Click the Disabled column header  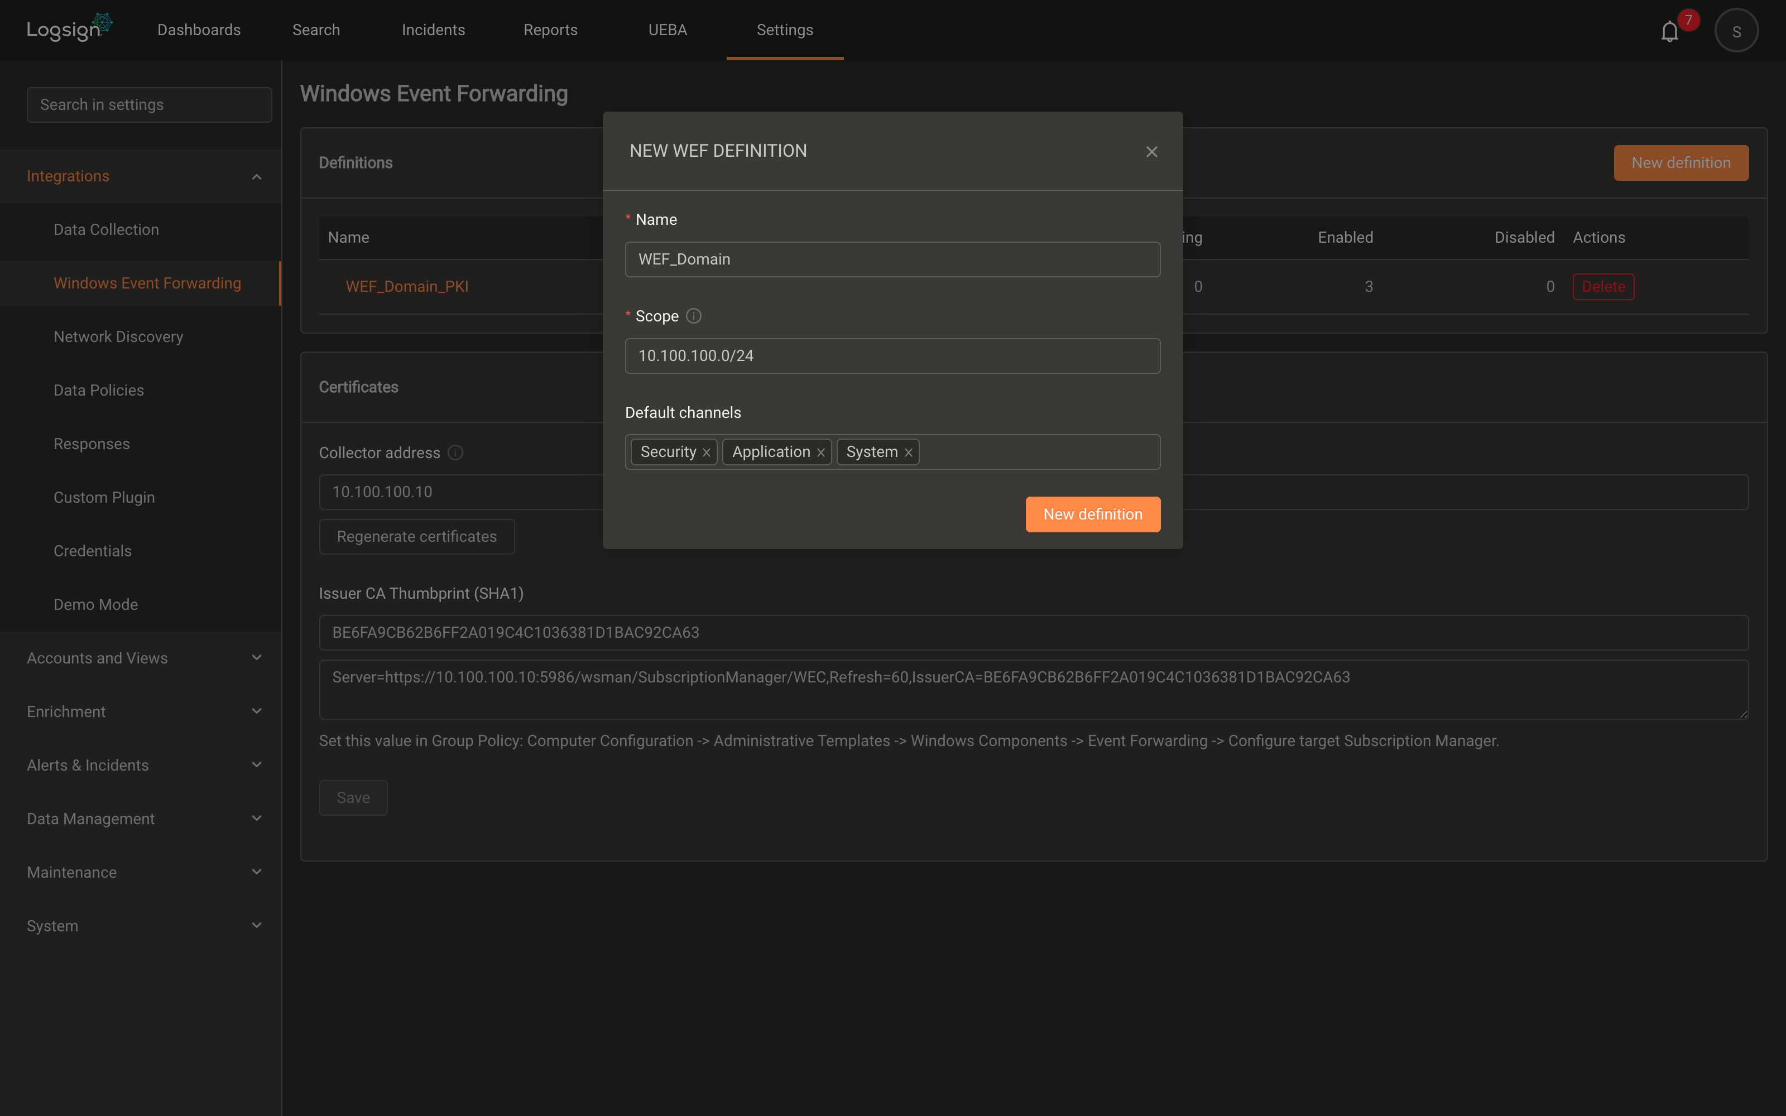click(1524, 238)
